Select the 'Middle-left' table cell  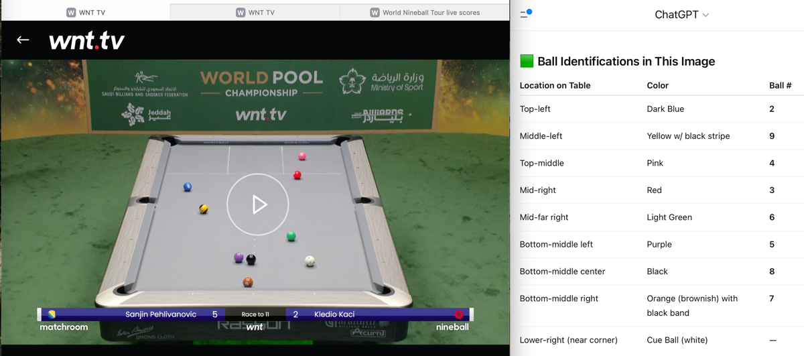(541, 136)
